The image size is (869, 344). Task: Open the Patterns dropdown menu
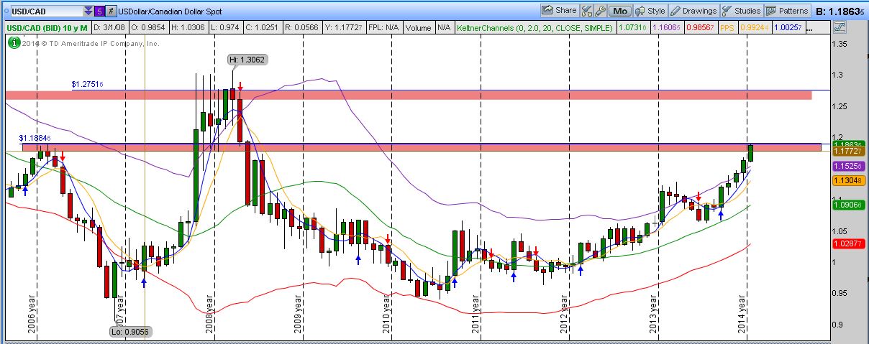[x=787, y=11]
